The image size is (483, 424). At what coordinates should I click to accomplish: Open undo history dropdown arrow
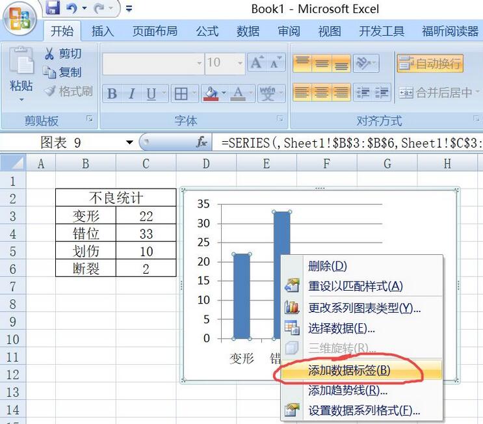(x=85, y=8)
